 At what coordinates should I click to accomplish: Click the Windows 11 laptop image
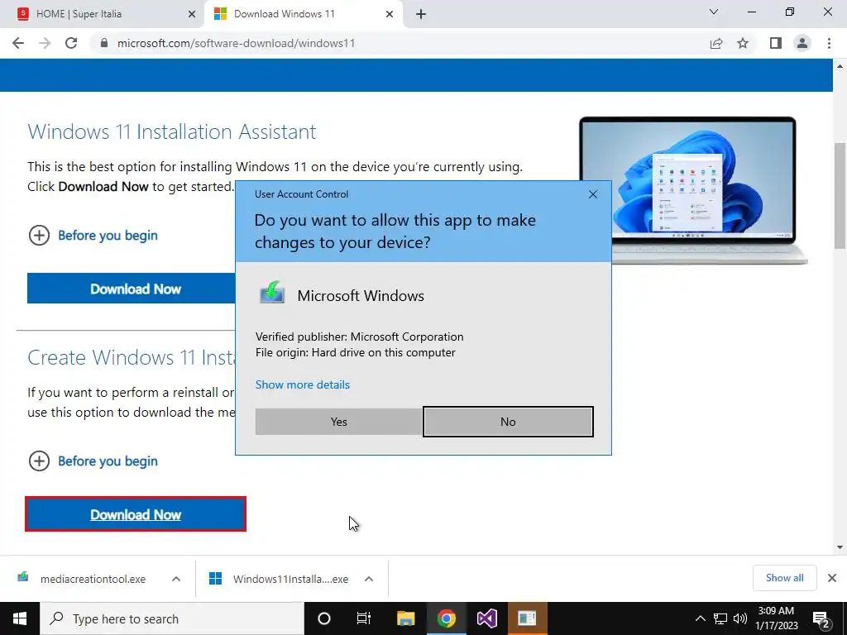click(693, 190)
